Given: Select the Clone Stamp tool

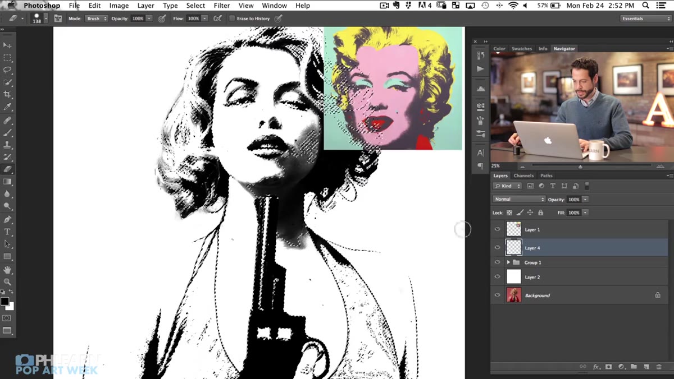Looking at the screenshot, I should click(7, 145).
